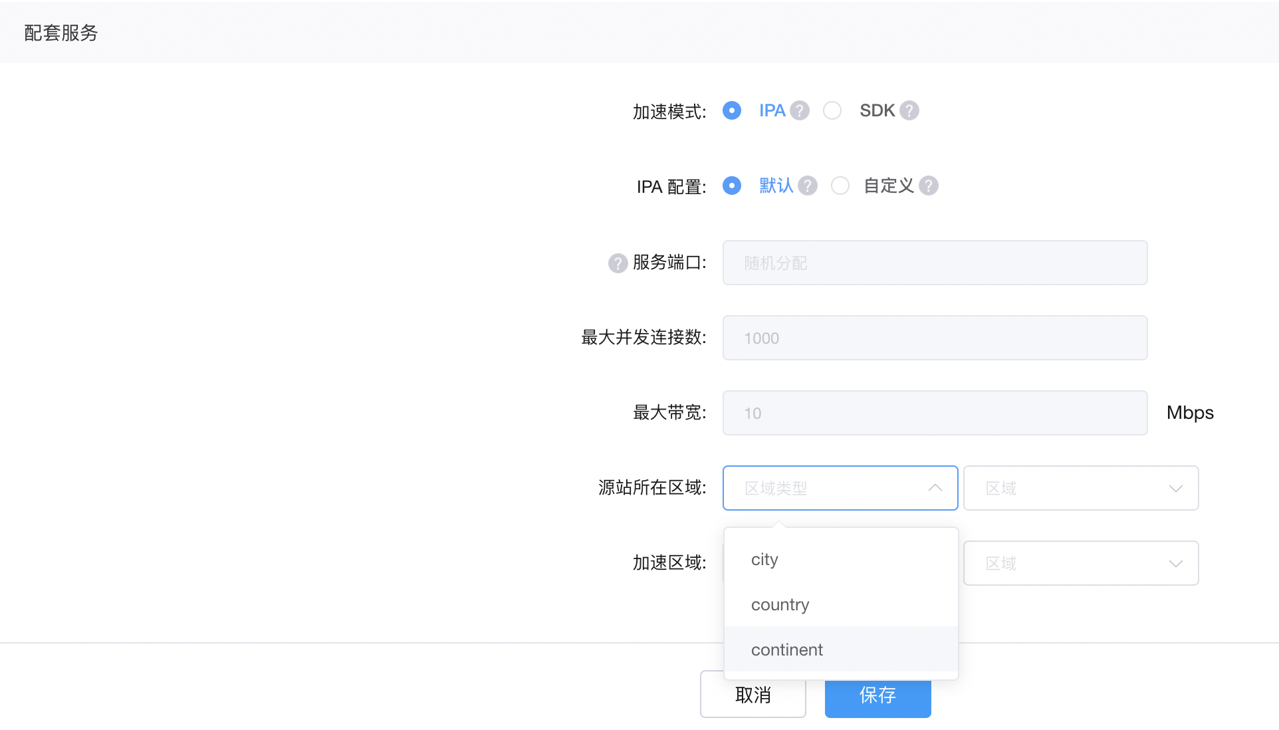1279x730 pixels.
Task: Select city from the dropdown list
Action: [764, 559]
